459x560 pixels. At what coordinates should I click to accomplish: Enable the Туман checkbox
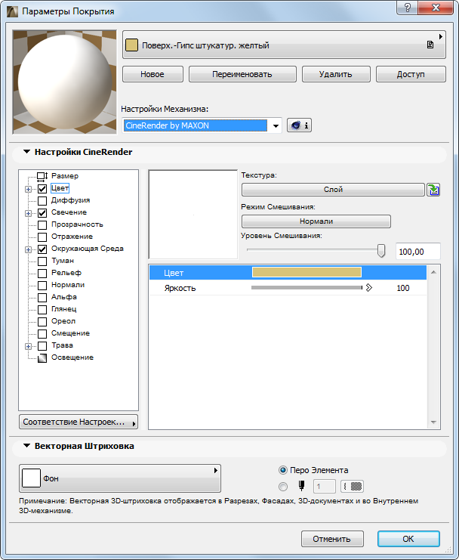tap(42, 261)
